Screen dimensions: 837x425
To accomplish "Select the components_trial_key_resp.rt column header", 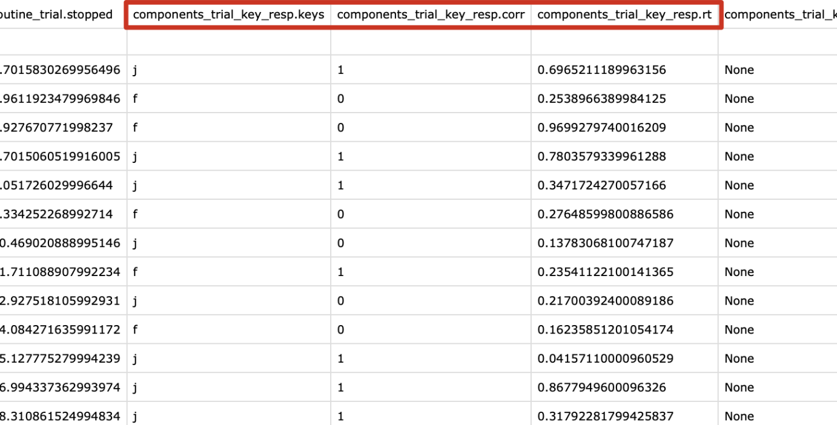I will click(x=624, y=15).
